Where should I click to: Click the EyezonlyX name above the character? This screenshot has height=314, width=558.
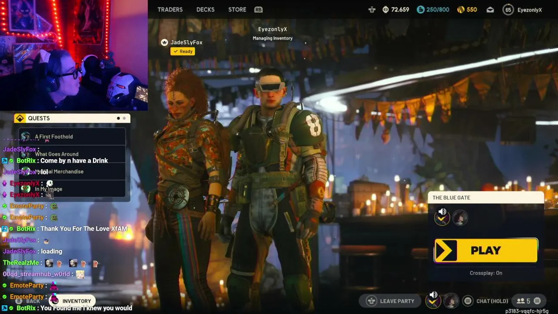tap(272, 29)
